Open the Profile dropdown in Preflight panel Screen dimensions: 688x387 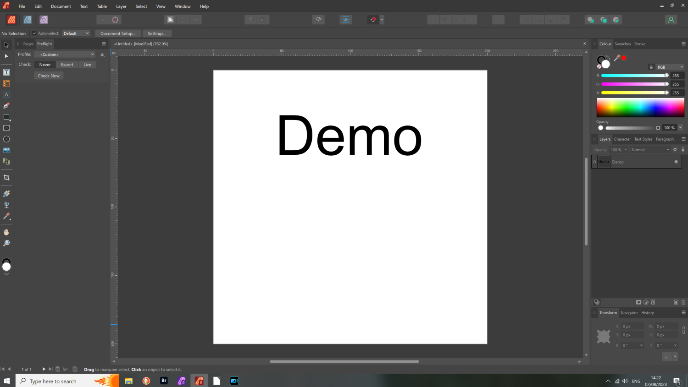click(x=64, y=54)
